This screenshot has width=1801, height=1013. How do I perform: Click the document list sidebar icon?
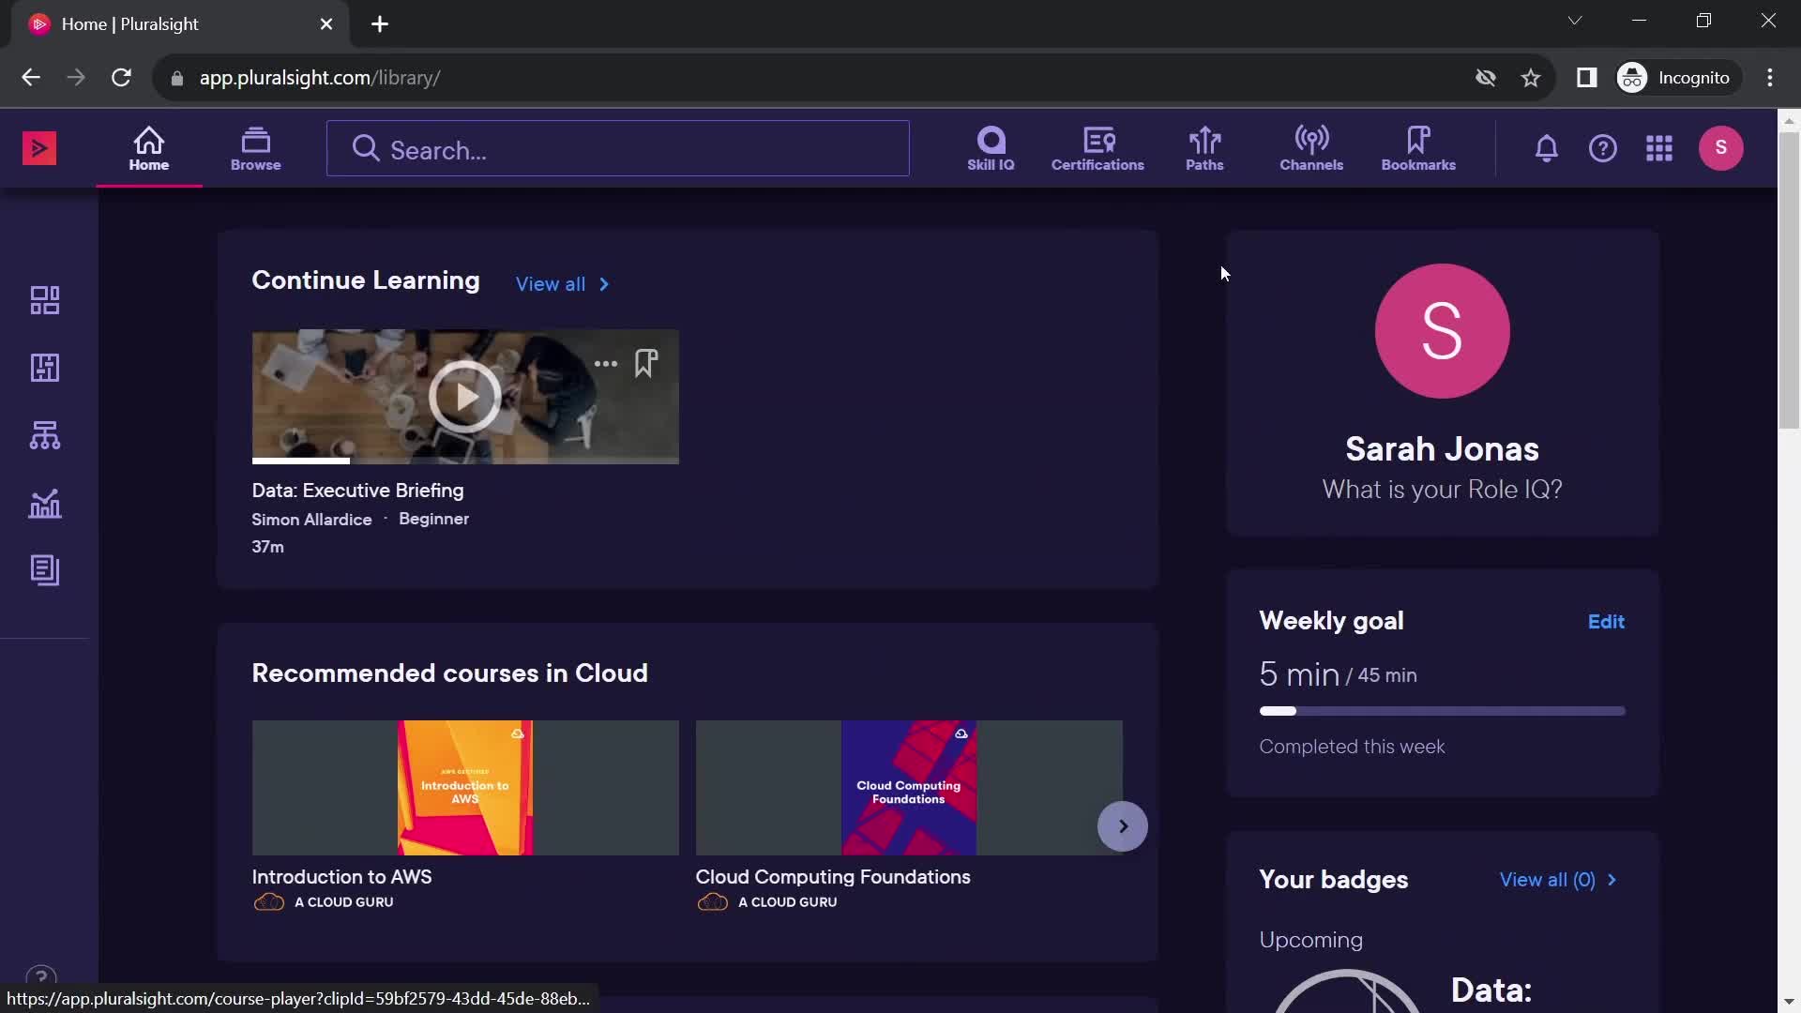(x=45, y=570)
